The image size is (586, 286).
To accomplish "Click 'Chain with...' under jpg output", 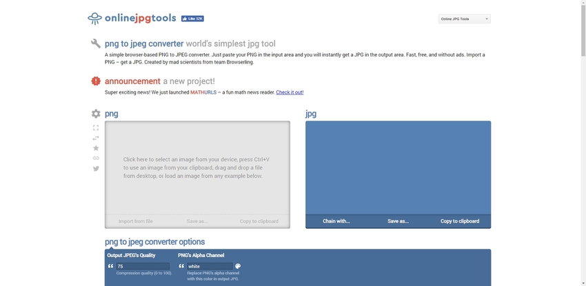I will point(336,221).
